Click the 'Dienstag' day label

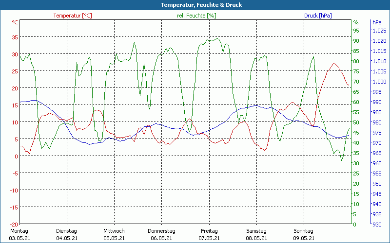click(x=66, y=231)
